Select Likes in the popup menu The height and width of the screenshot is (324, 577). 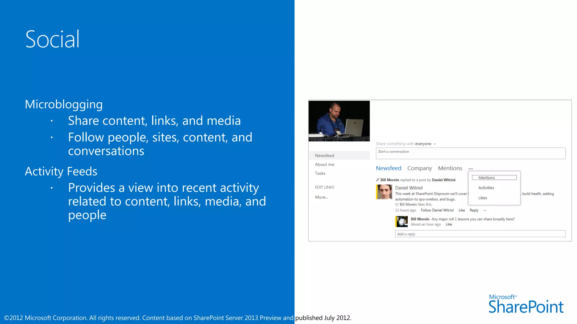point(483,198)
